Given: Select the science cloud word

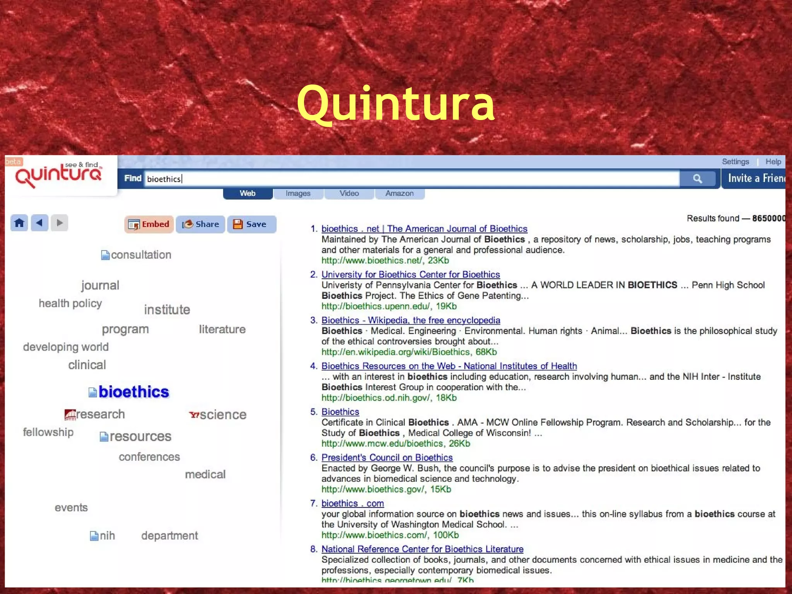Looking at the screenshot, I should tap(223, 415).
